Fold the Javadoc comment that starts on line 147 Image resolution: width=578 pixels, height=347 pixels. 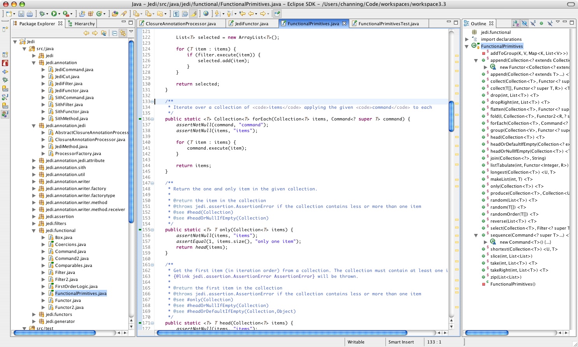click(x=152, y=183)
